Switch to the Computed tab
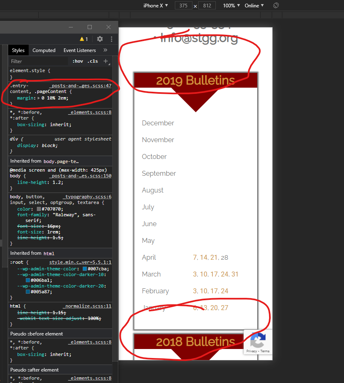The height and width of the screenshot is (383, 344). [44, 50]
